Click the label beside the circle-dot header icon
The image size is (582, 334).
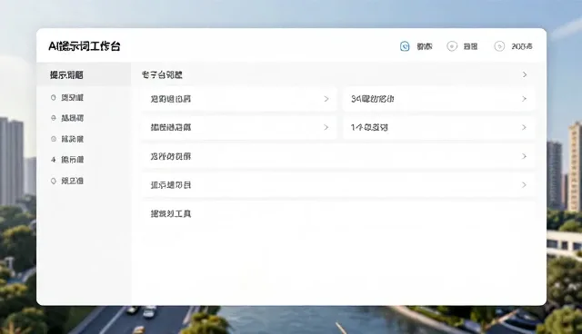coord(470,46)
